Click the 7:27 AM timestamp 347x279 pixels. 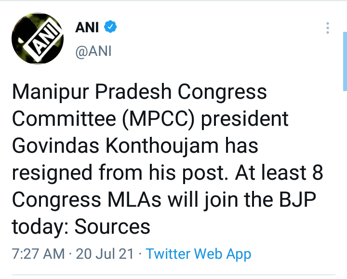pyautogui.click(x=38, y=254)
